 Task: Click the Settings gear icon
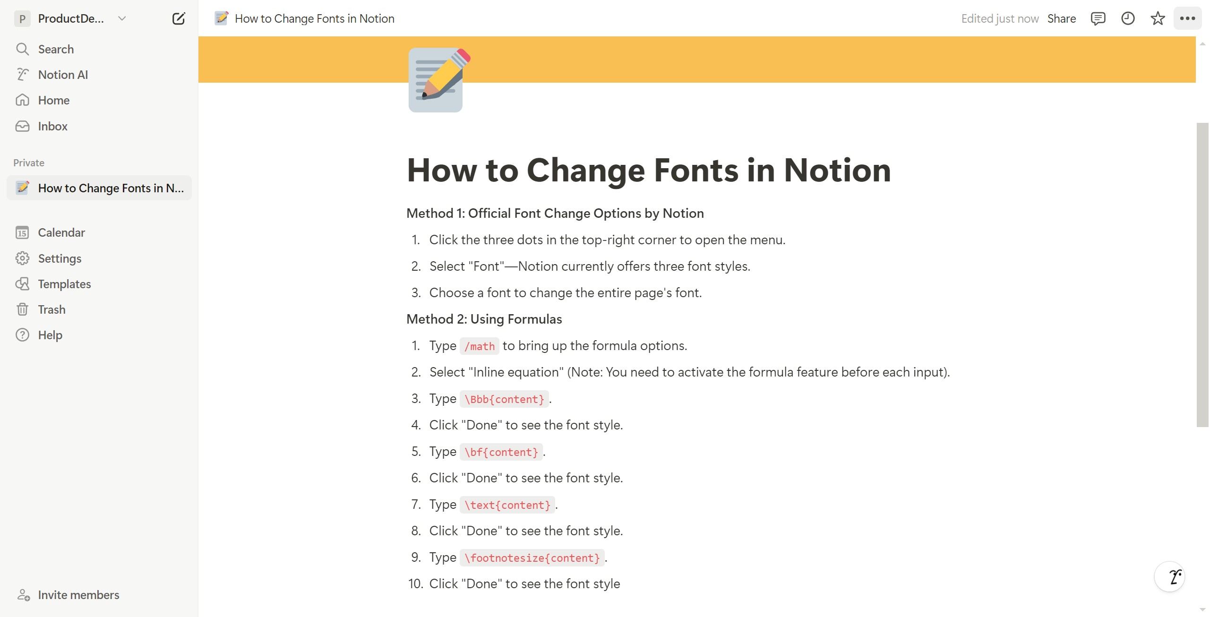22,258
